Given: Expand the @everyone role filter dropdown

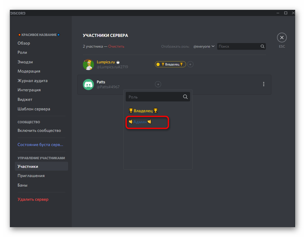Looking at the screenshot, I should [204, 46].
